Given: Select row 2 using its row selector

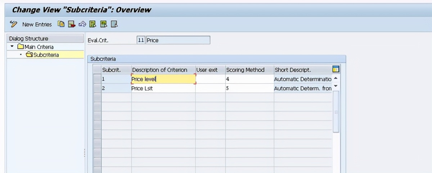Looking at the screenshot, I should point(97,88).
